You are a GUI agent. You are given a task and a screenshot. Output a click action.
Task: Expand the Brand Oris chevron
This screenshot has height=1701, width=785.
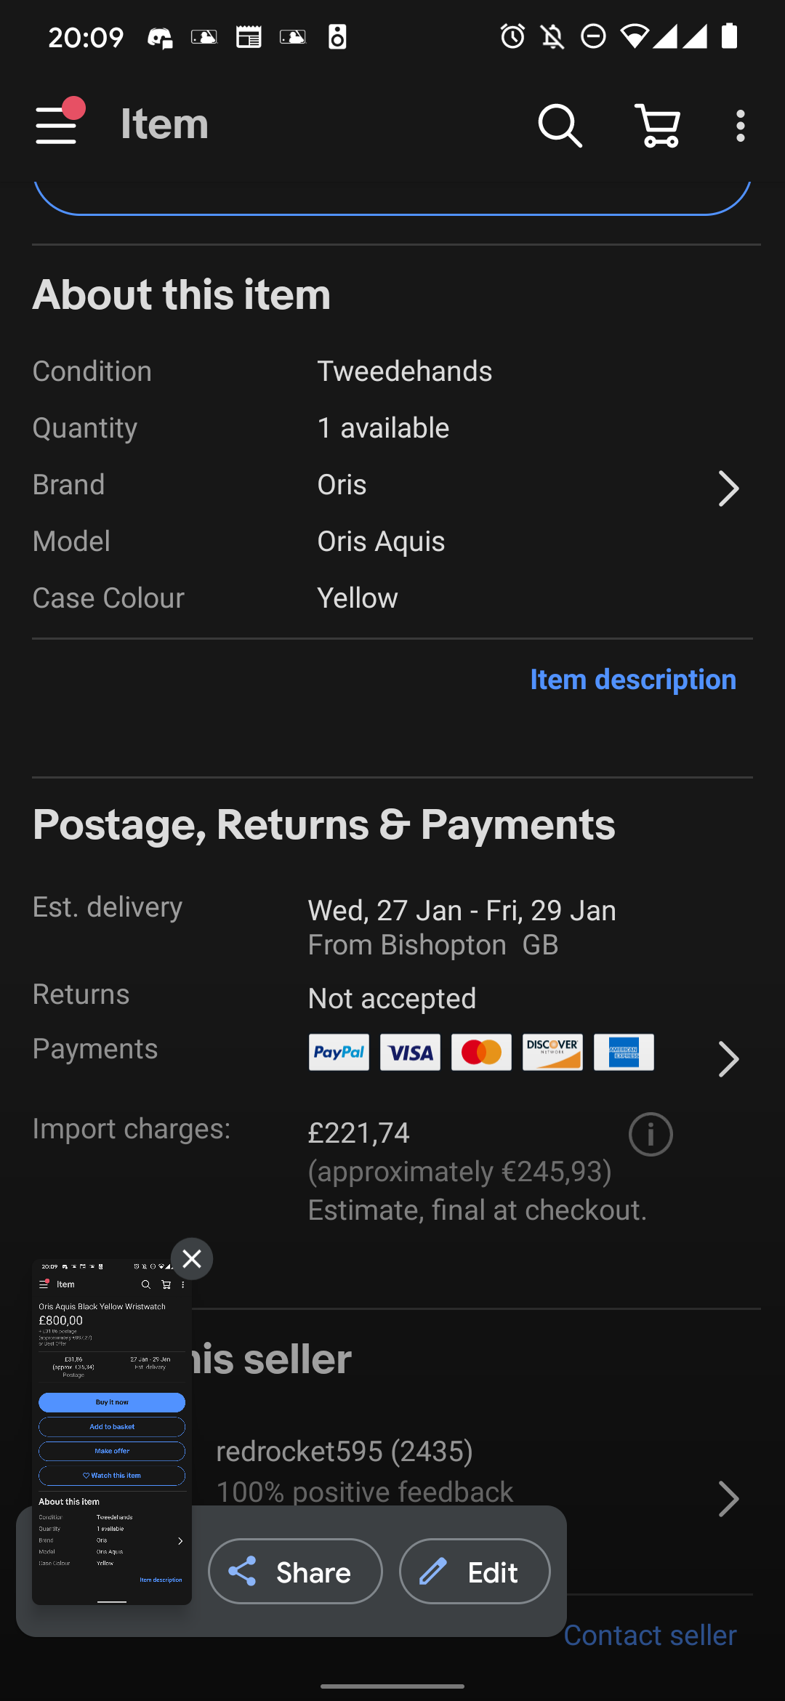(x=728, y=488)
